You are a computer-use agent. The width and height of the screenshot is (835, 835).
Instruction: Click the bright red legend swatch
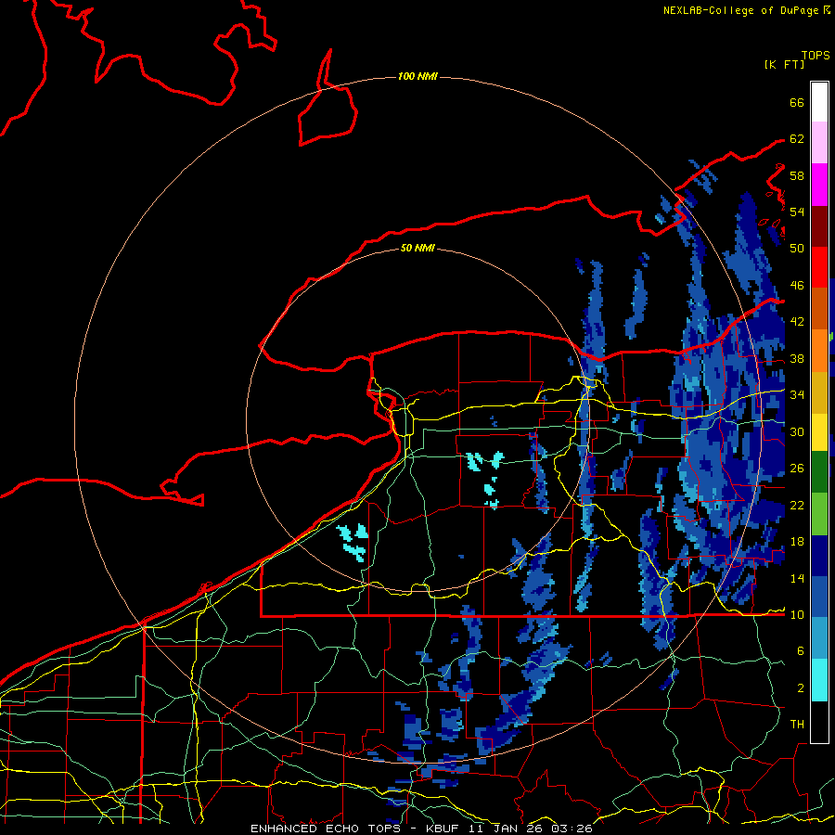tap(819, 267)
